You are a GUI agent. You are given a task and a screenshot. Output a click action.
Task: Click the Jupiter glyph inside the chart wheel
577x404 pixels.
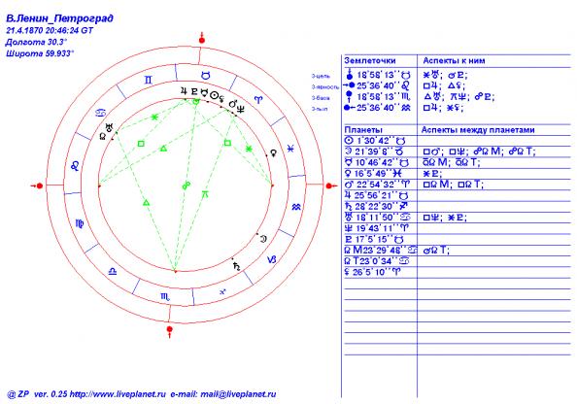click(184, 91)
